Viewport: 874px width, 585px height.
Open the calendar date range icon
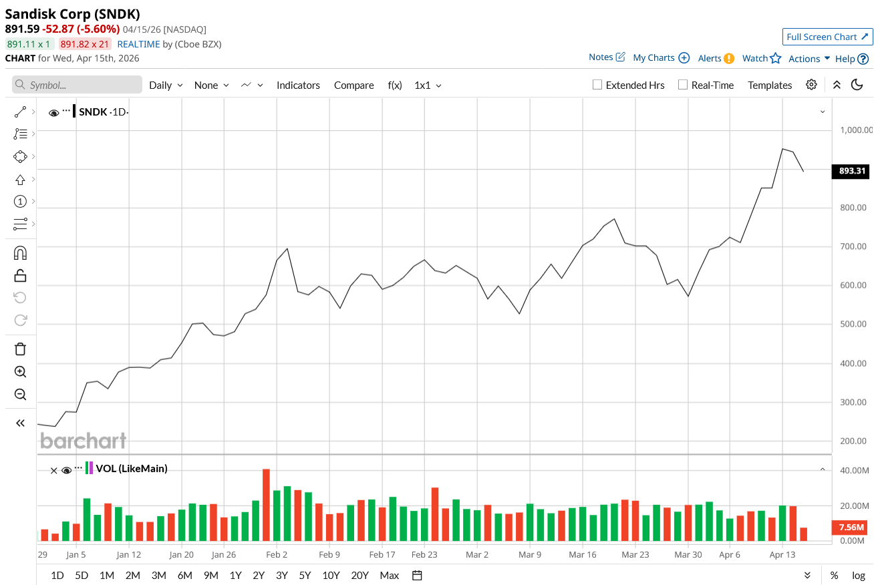pos(418,575)
